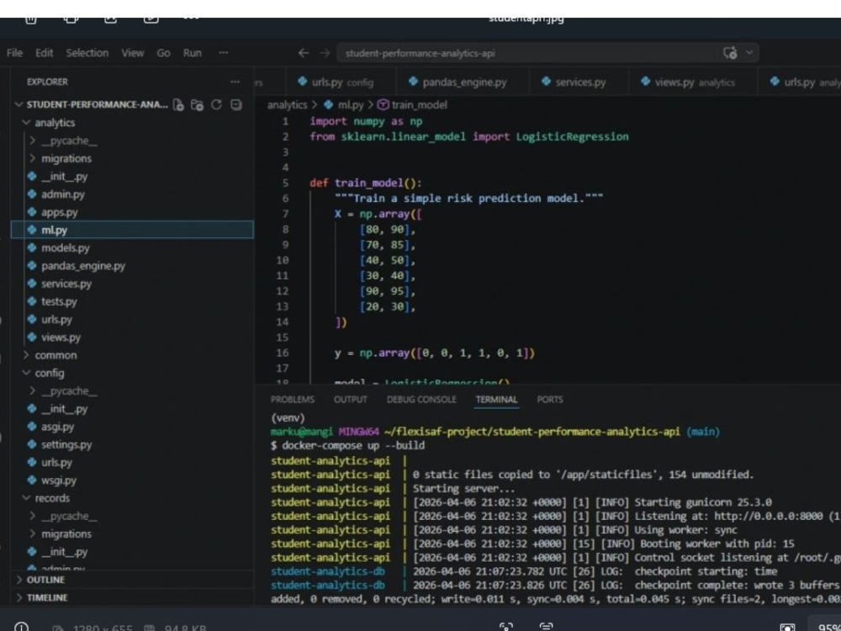The image size is (841, 631).
Task: Switch to the OUTPUT panel tab
Action: 350,400
